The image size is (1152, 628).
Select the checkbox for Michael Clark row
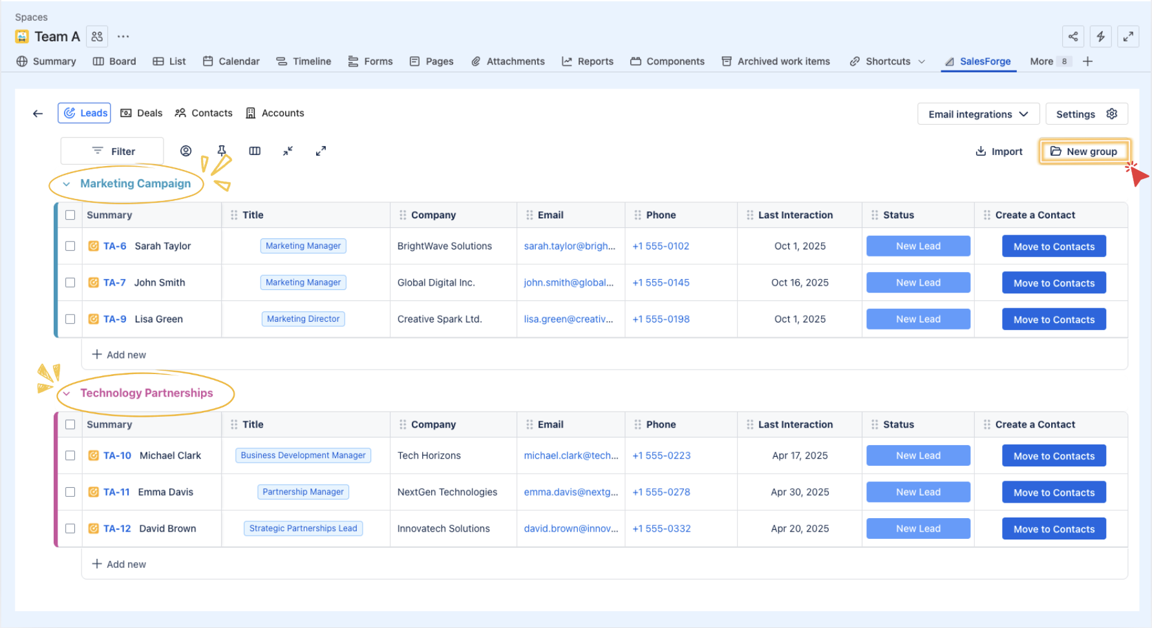click(70, 455)
